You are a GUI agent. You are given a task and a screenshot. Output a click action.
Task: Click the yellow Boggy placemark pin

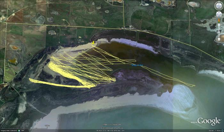(x=93, y=42)
